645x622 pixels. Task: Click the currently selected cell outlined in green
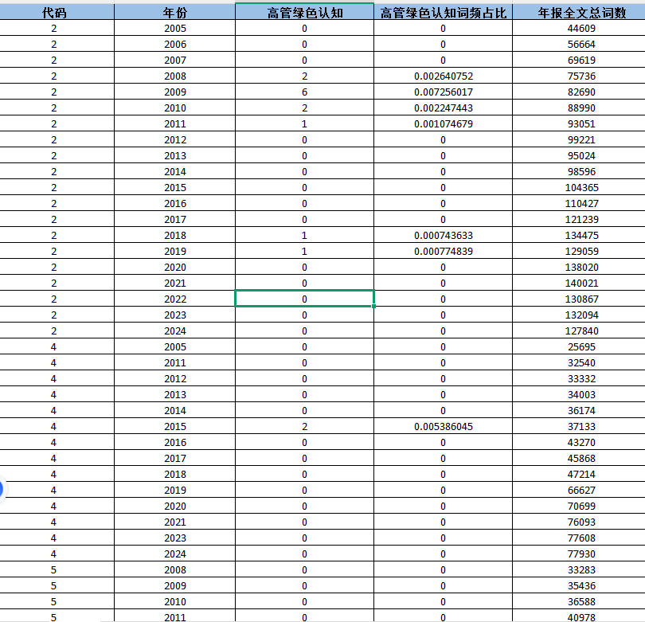pos(303,299)
